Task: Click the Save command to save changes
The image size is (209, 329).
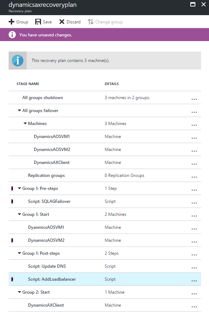Action: point(43,22)
